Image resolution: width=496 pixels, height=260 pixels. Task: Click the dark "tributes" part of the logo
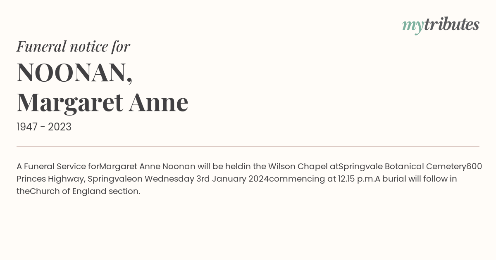coord(452,24)
